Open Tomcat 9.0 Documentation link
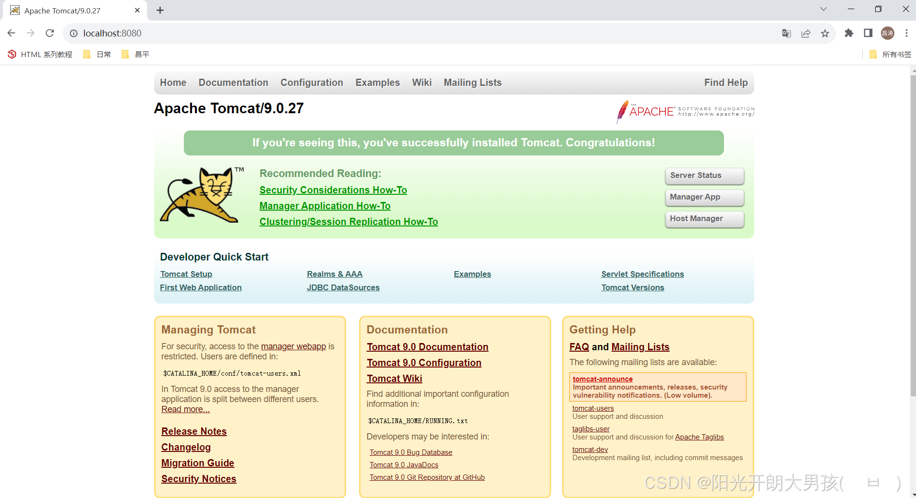Viewport: 916px width, 498px height. click(x=427, y=347)
